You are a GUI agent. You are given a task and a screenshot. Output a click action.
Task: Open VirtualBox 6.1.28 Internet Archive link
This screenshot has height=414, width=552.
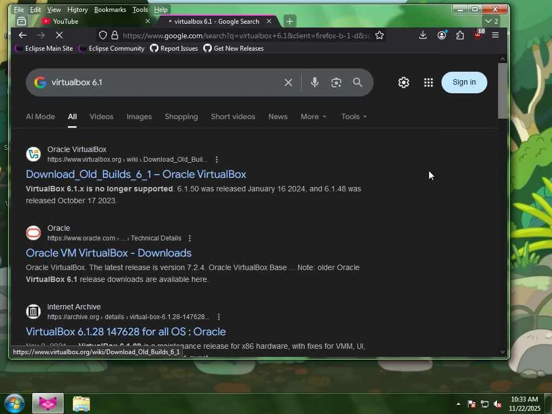pyautogui.click(x=126, y=332)
